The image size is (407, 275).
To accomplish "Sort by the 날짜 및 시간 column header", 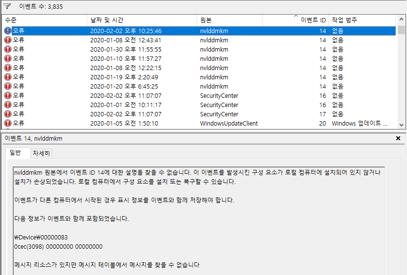I will 142,20.
